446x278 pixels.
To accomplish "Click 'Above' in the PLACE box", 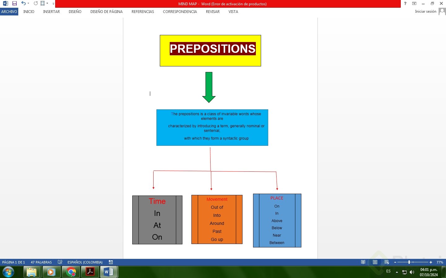I will (277, 221).
